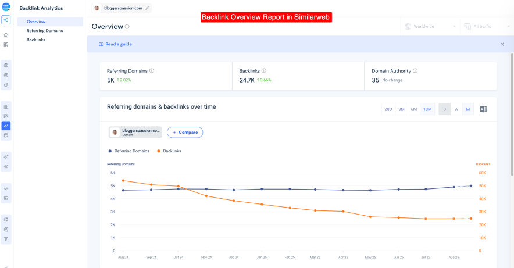Open the Worldwide country dropdown
This screenshot has height=268, width=514.
coord(430,27)
